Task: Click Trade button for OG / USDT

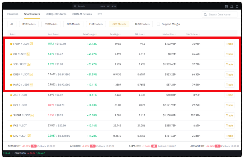Action: [x=229, y=54]
